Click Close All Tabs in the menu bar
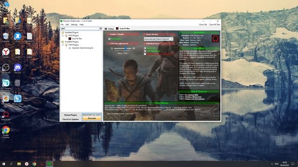 click(x=215, y=25)
